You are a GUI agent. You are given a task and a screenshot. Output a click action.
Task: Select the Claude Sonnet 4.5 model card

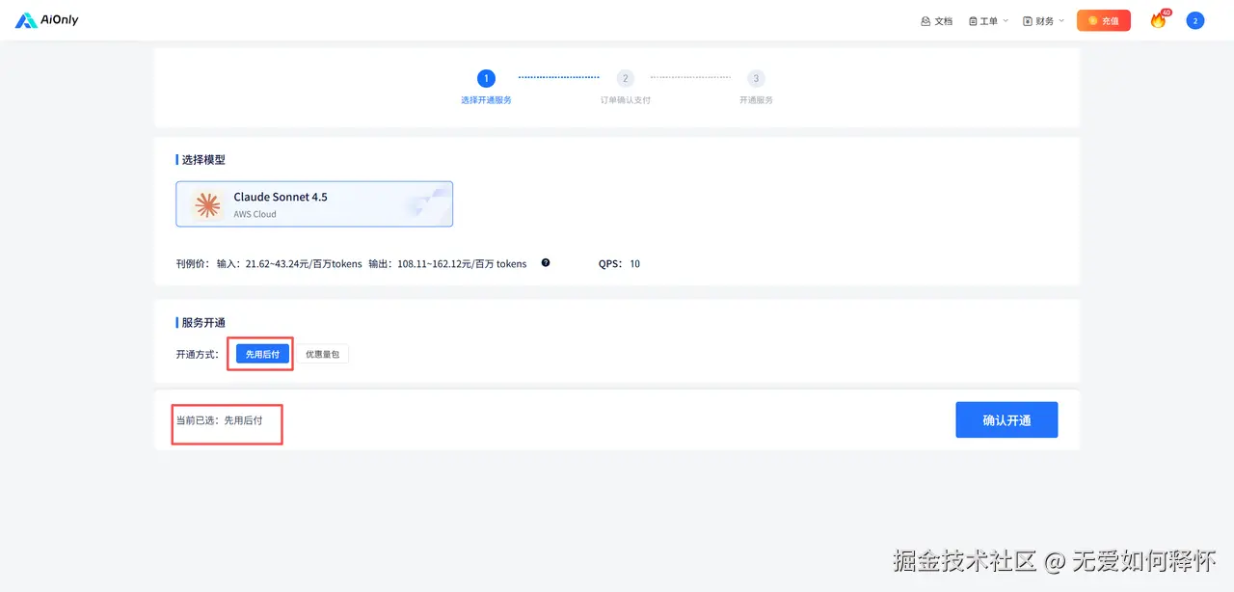[x=314, y=204]
